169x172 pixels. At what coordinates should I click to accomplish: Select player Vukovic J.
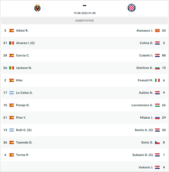(x=146, y=167)
